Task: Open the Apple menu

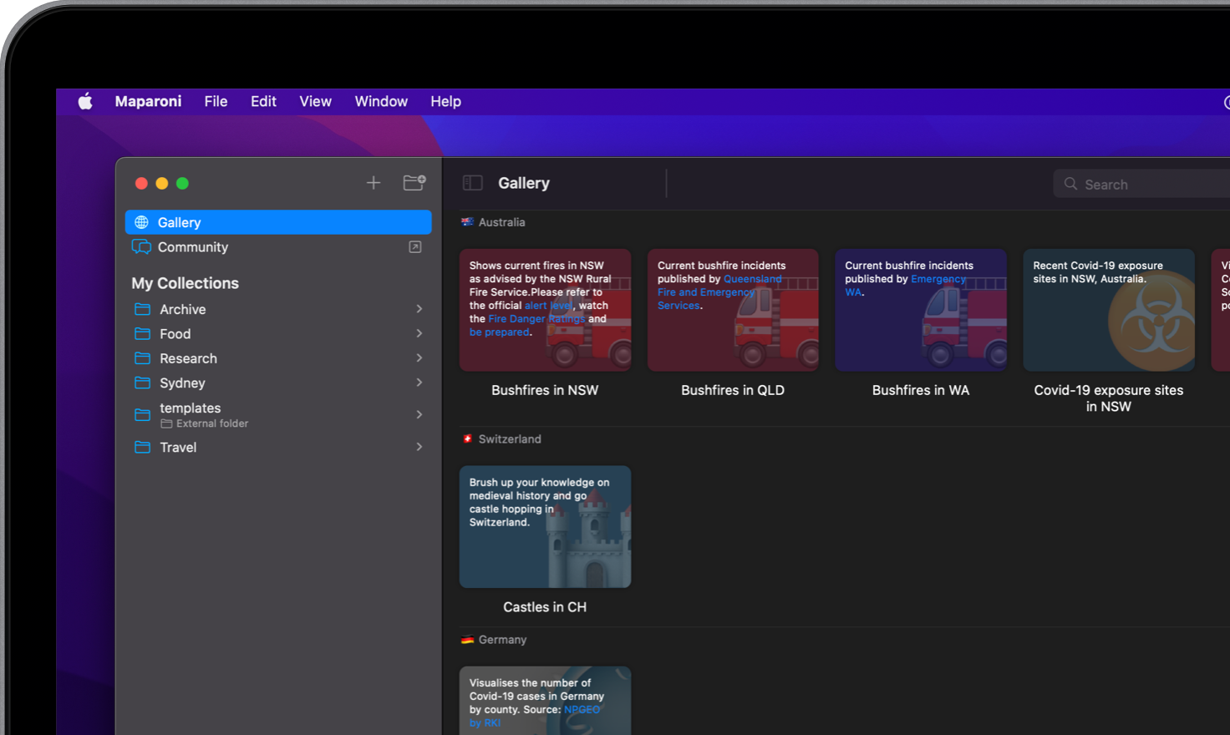Action: (85, 102)
